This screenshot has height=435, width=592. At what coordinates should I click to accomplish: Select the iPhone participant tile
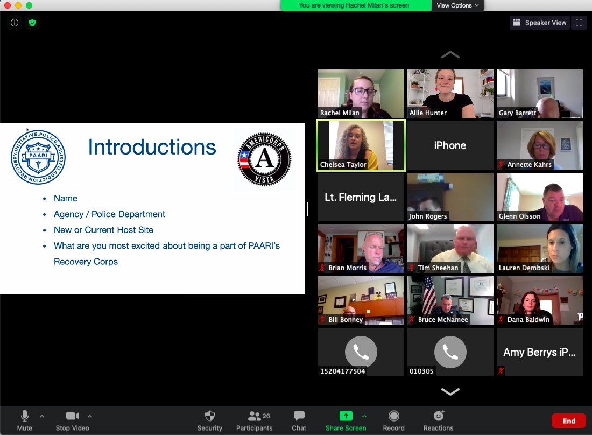point(450,145)
